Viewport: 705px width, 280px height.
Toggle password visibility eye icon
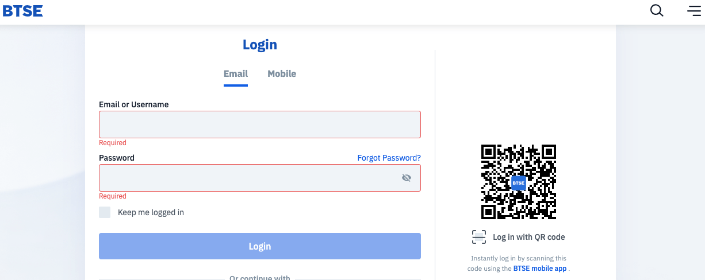(x=407, y=178)
